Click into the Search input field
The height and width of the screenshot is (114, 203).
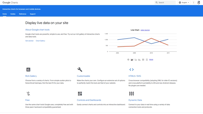[x=165, y=3]
